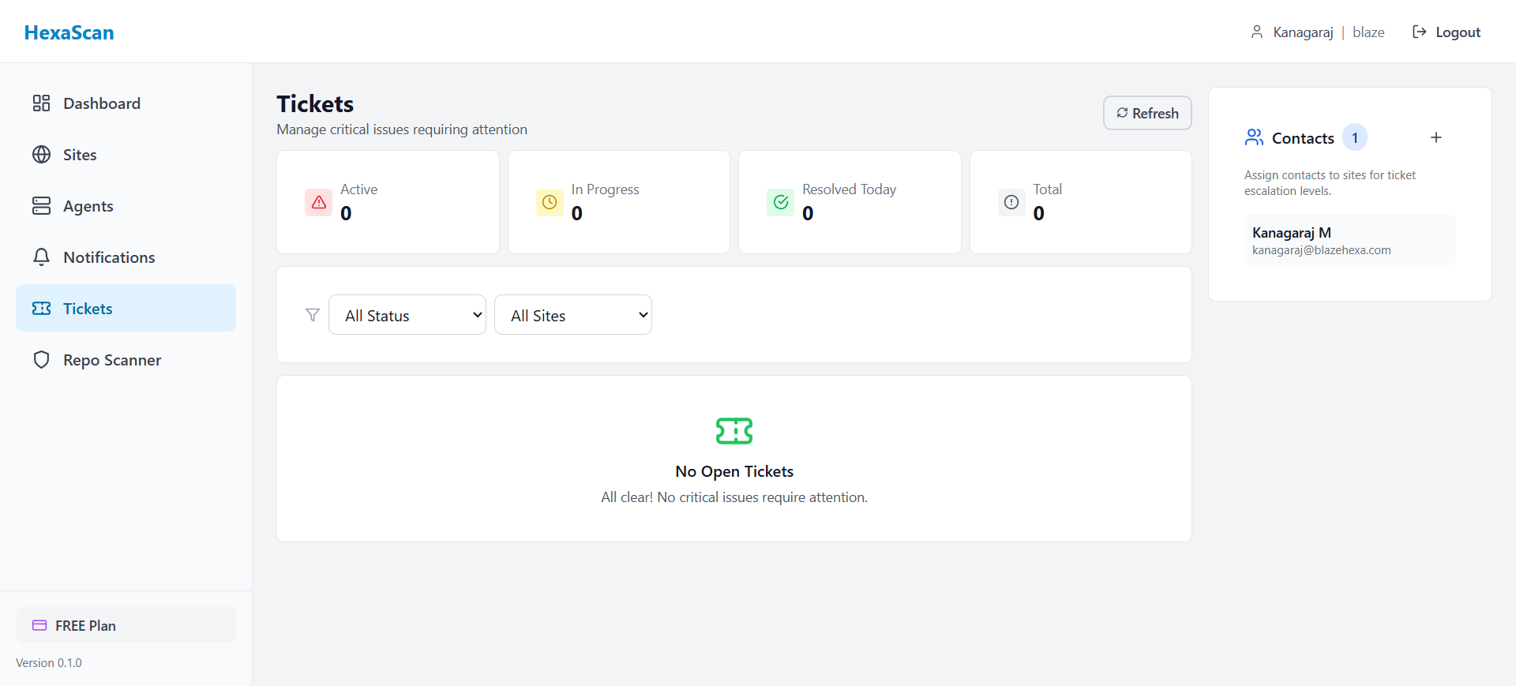
Task: Click the Tickets page heading
Action: 315,104
